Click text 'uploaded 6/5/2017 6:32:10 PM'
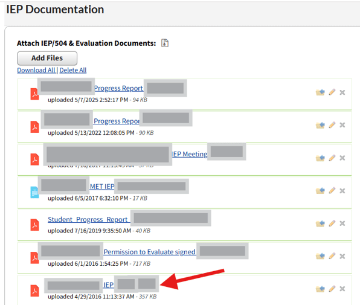This screenshot has width=360, height=305. click(x=88, y=198)
